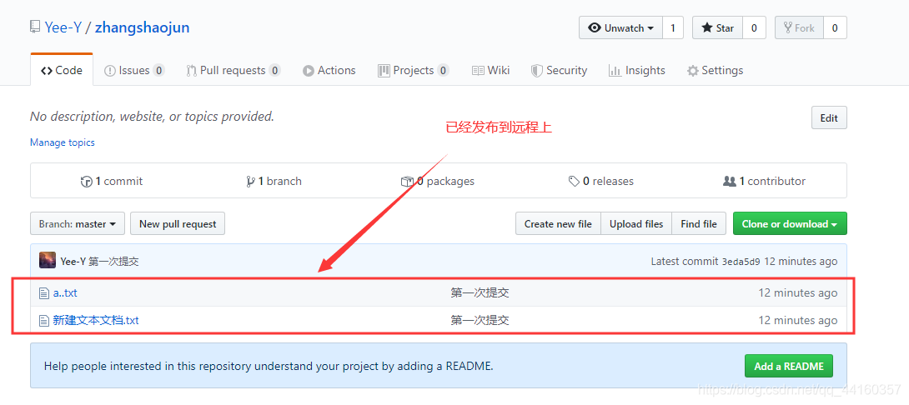Viewport: 909px width, 405px height.
Task: Open the commit message in the 新建文本文档.txt row
Action: 480,320
